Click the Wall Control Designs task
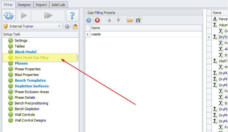 pos(30,120)
